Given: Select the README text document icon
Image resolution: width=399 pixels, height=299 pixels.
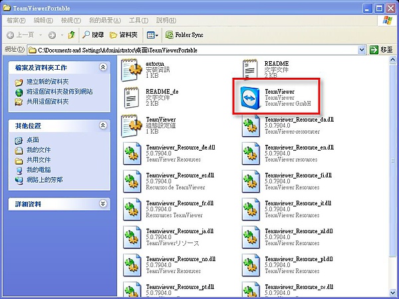Looking at the screenshot, I should (x=250, y=68).
